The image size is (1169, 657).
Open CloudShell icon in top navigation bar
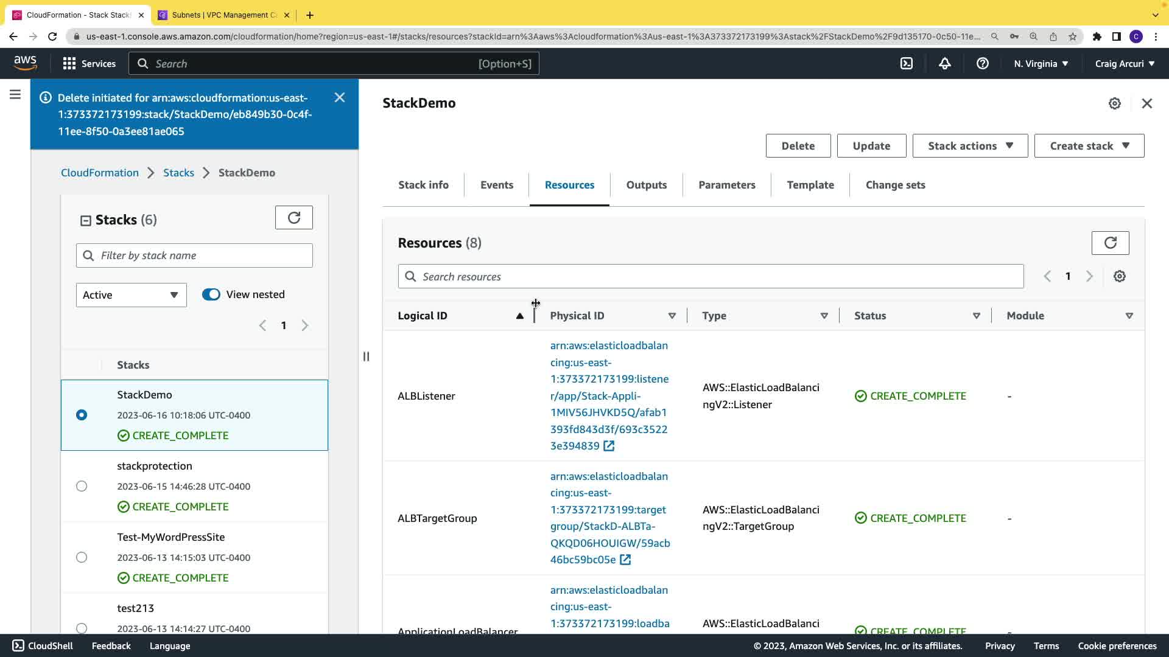click(907, 63)
